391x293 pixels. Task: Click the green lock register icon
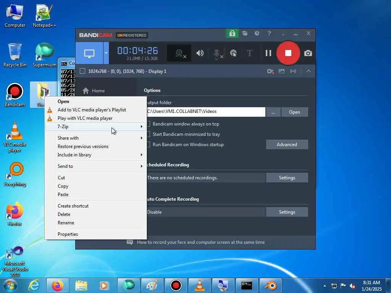tap(232, 34)
